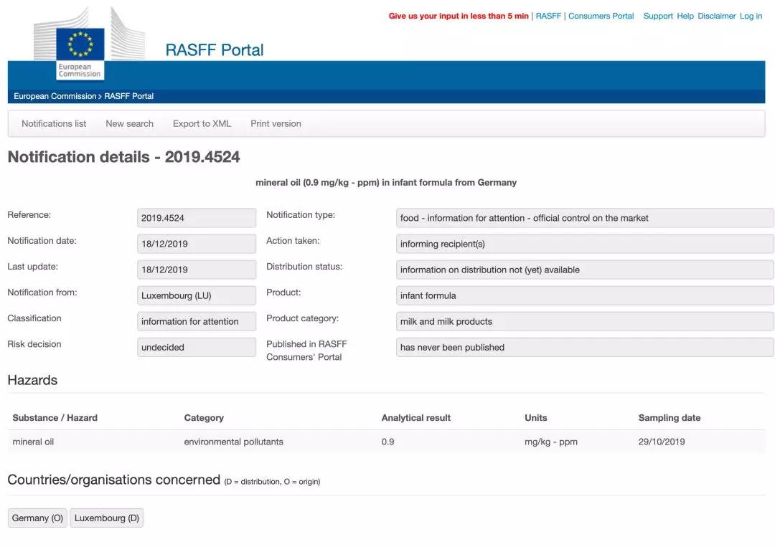Image resolution: width=775 pixels, height=547 pixels.
Task: Click the RASFF Portal breadcrumb
Action: [128, 96]
